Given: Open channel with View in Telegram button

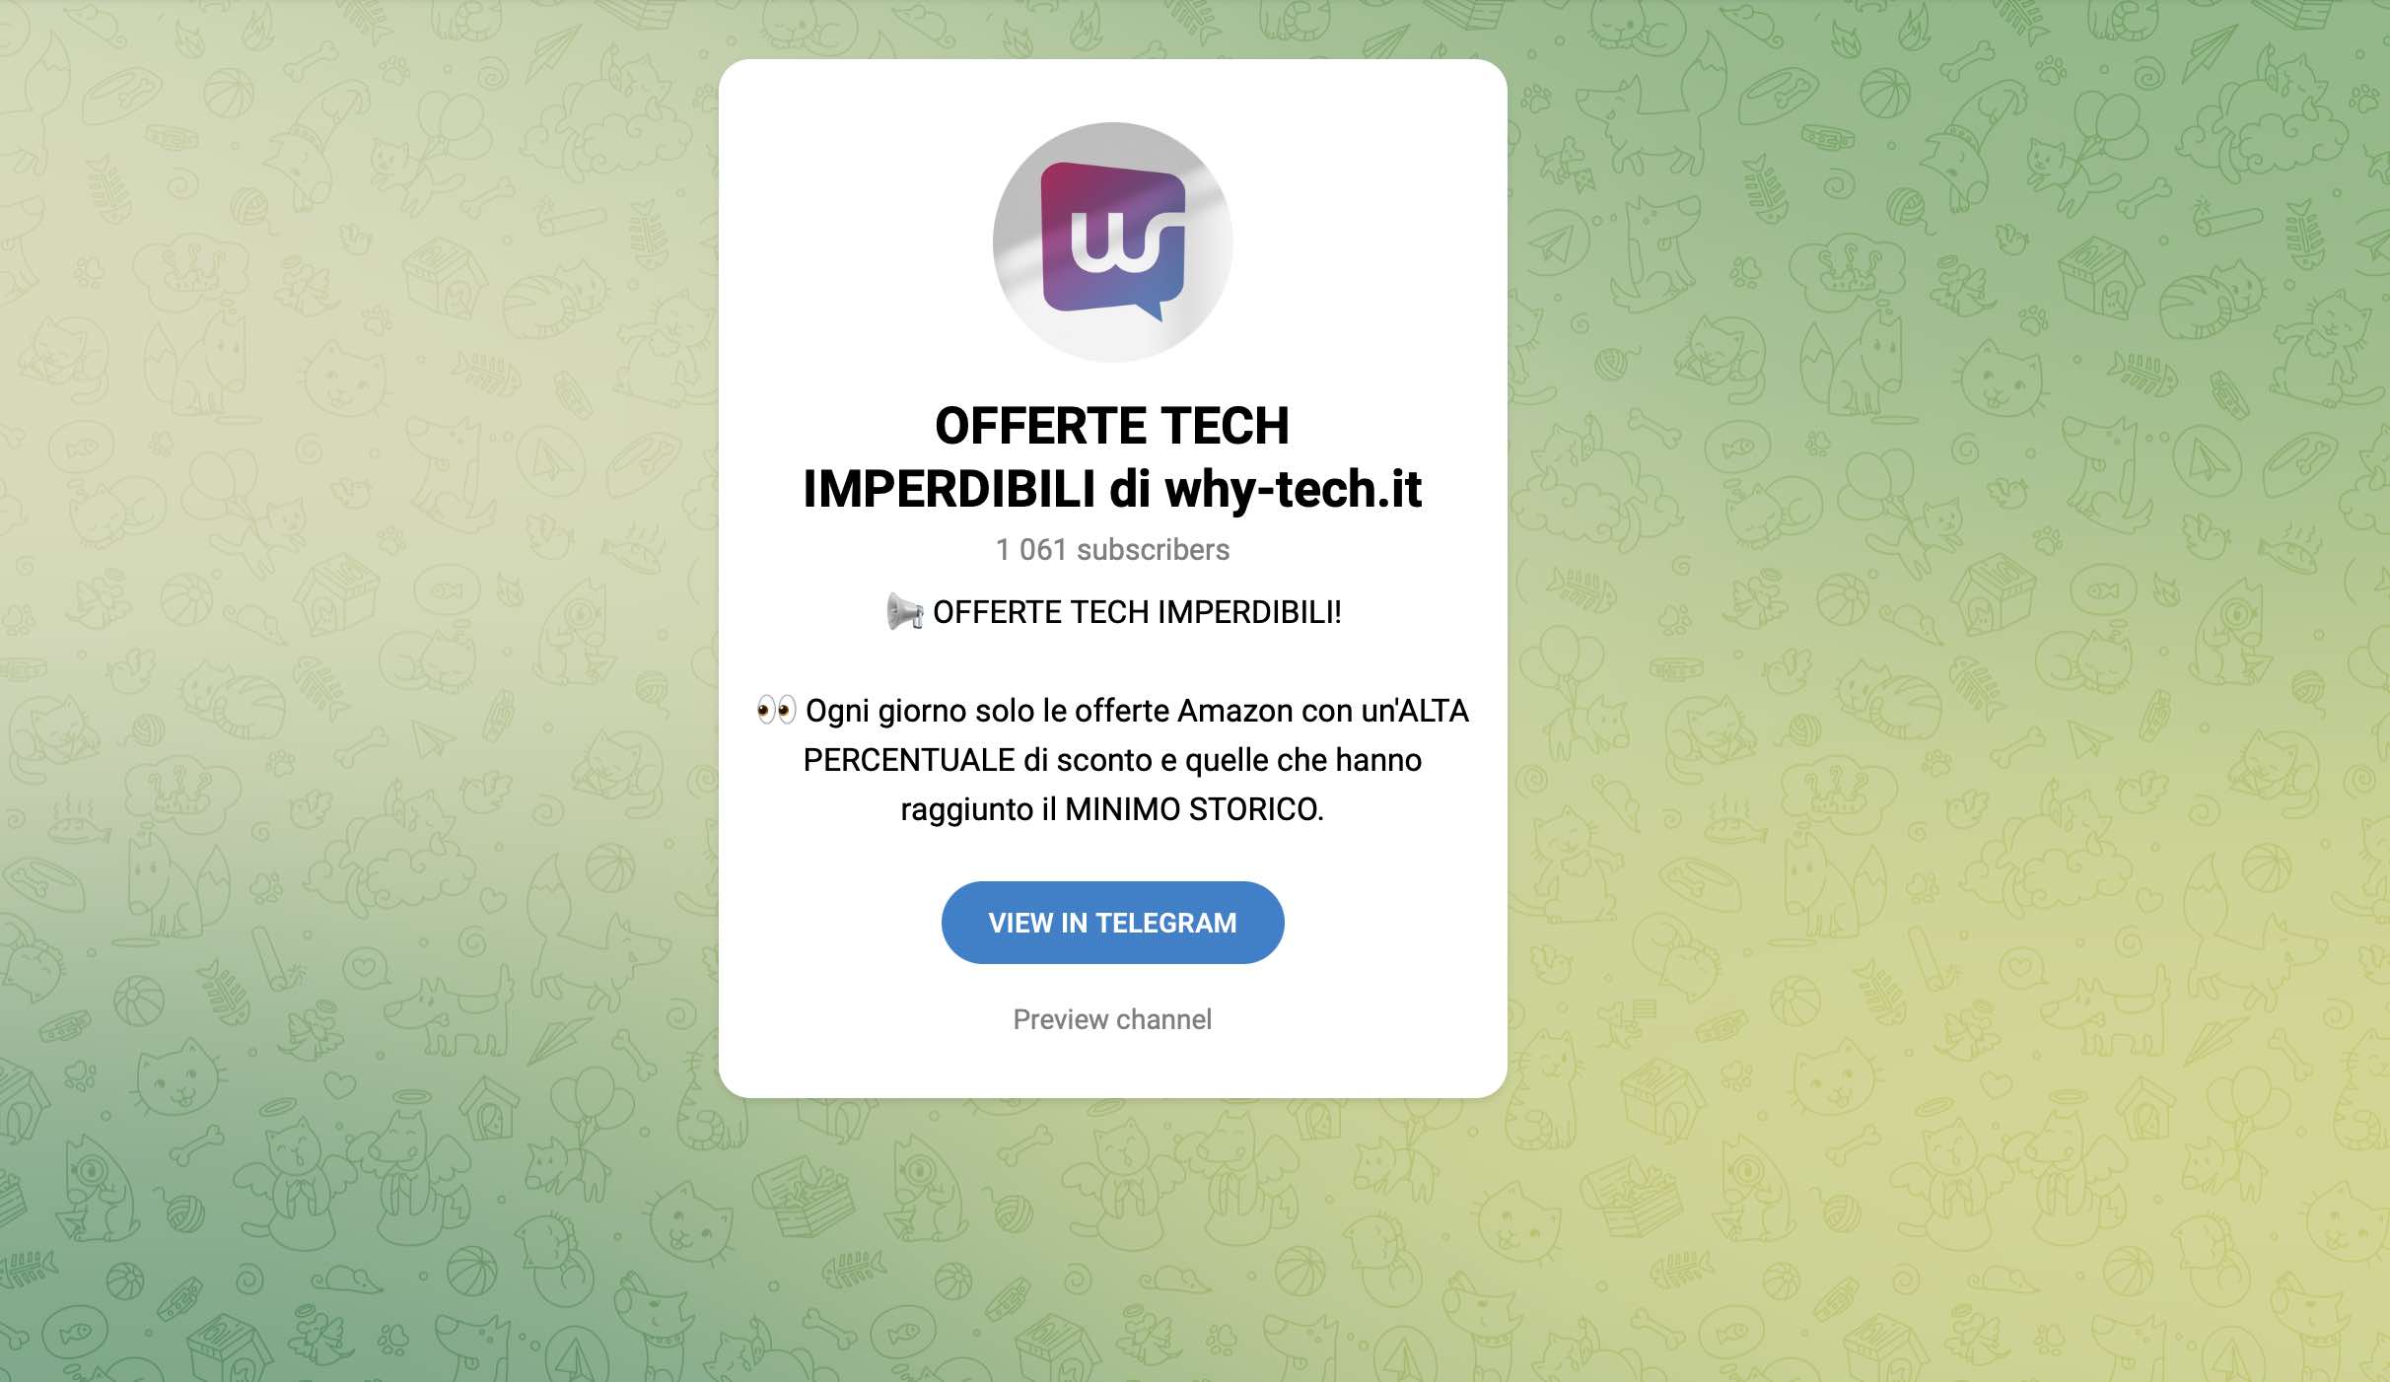Looking at the screenshot, I should (1112, 923).
